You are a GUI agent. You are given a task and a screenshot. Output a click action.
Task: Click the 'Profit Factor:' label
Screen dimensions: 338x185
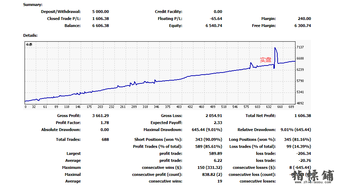click(68, 123)
